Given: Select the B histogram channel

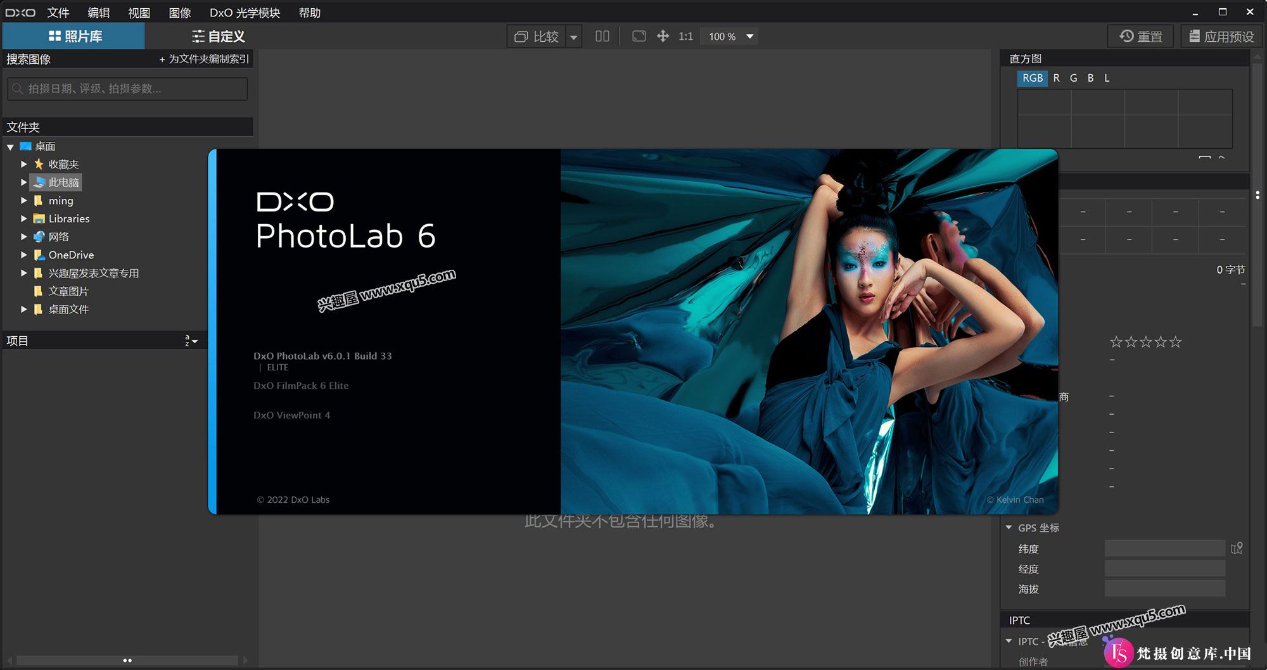Looking at the screenshot, I should click(x=1090, y=78).
